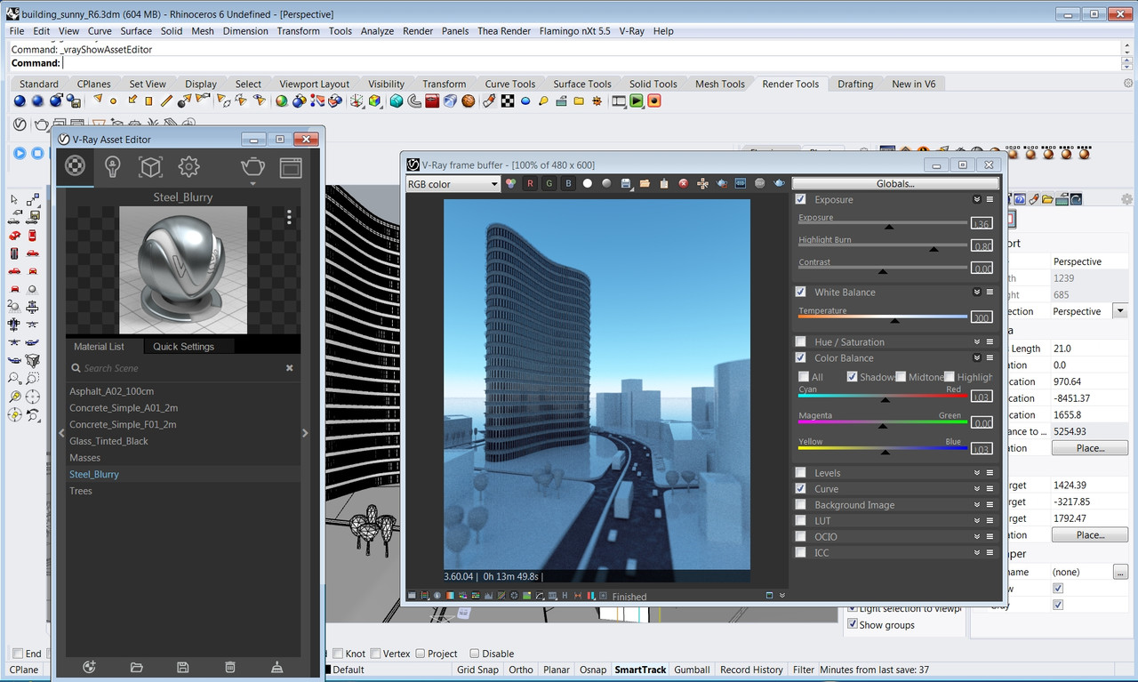The image size is (1138, 682).
Task: Expand Hue / Saturation section chevron
Action: coord(977,342)
